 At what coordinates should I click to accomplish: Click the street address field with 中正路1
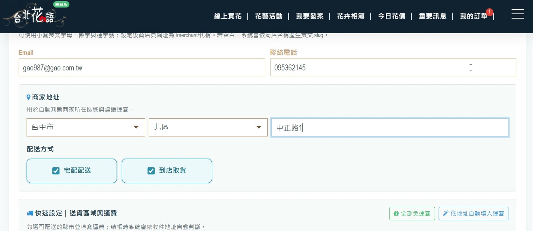coord(390,127)
